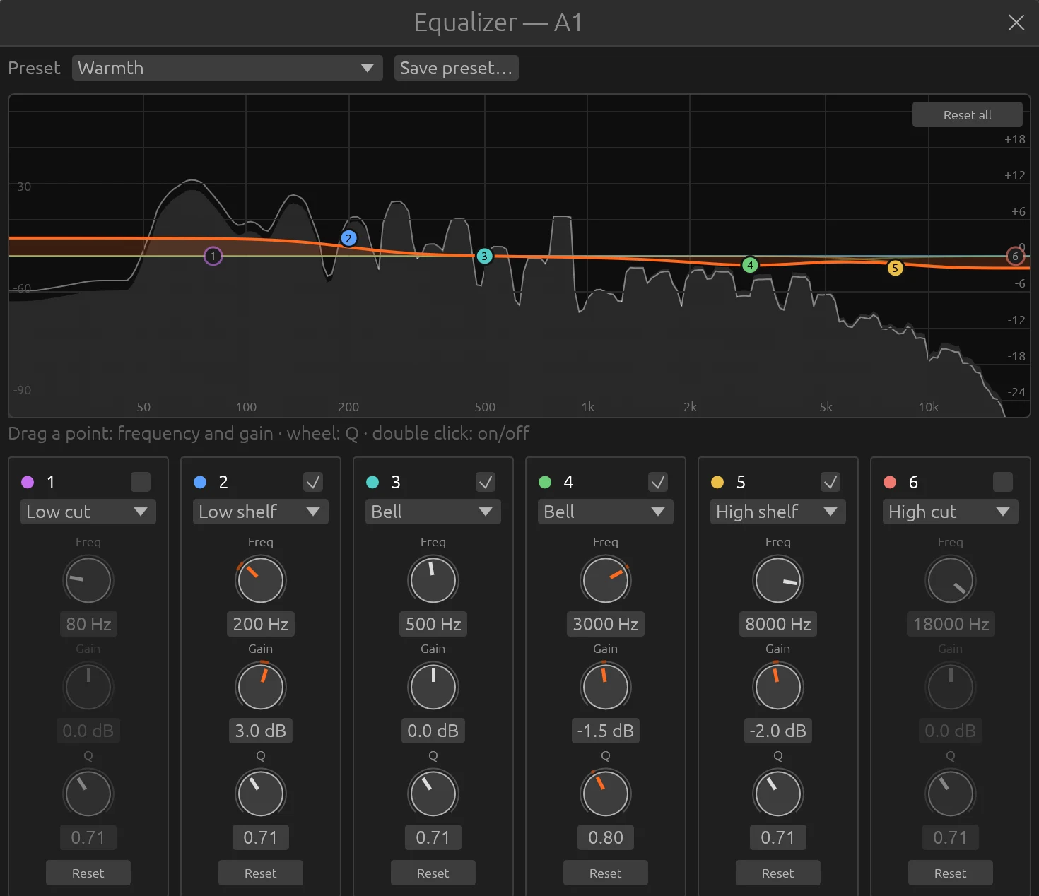Close the Equalizer window
Viewport: 1039px width, 896px height.
1016,23
